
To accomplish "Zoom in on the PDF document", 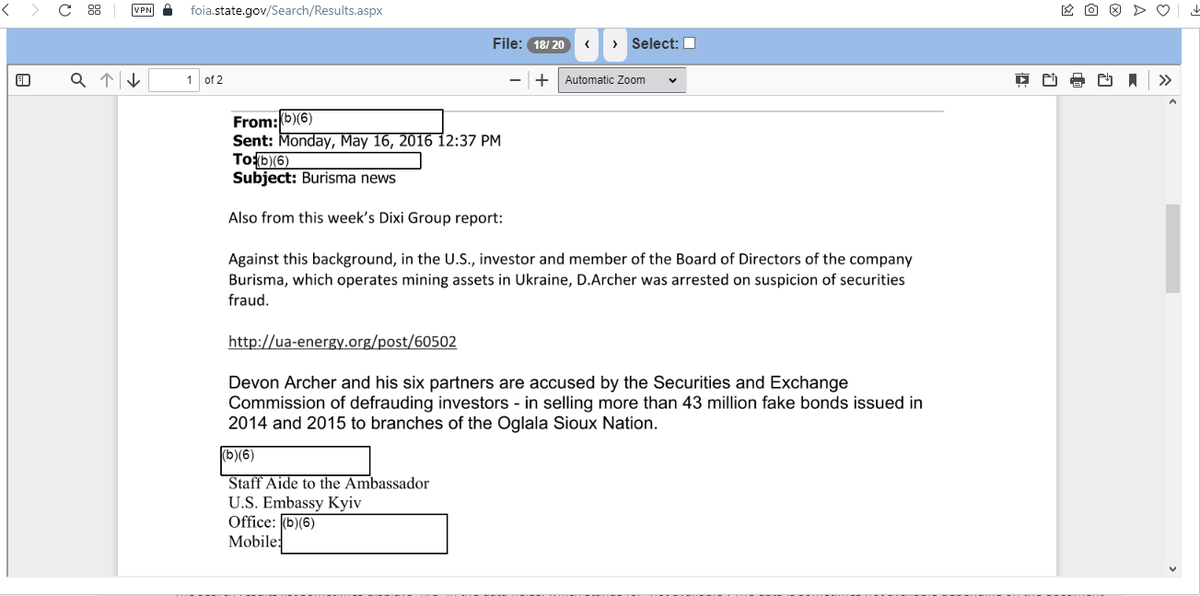I will point(542,80).
